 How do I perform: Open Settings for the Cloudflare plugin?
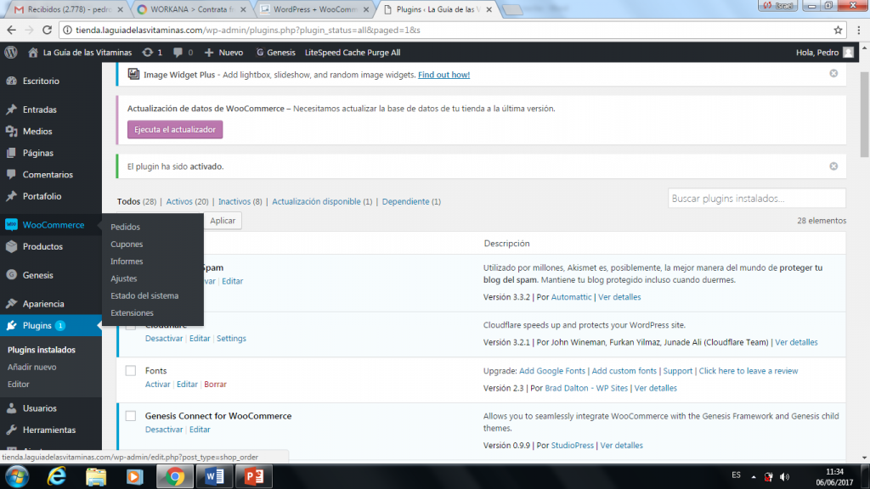pos(231,338)
